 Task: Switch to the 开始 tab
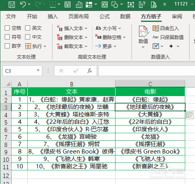tap(32, 16)
